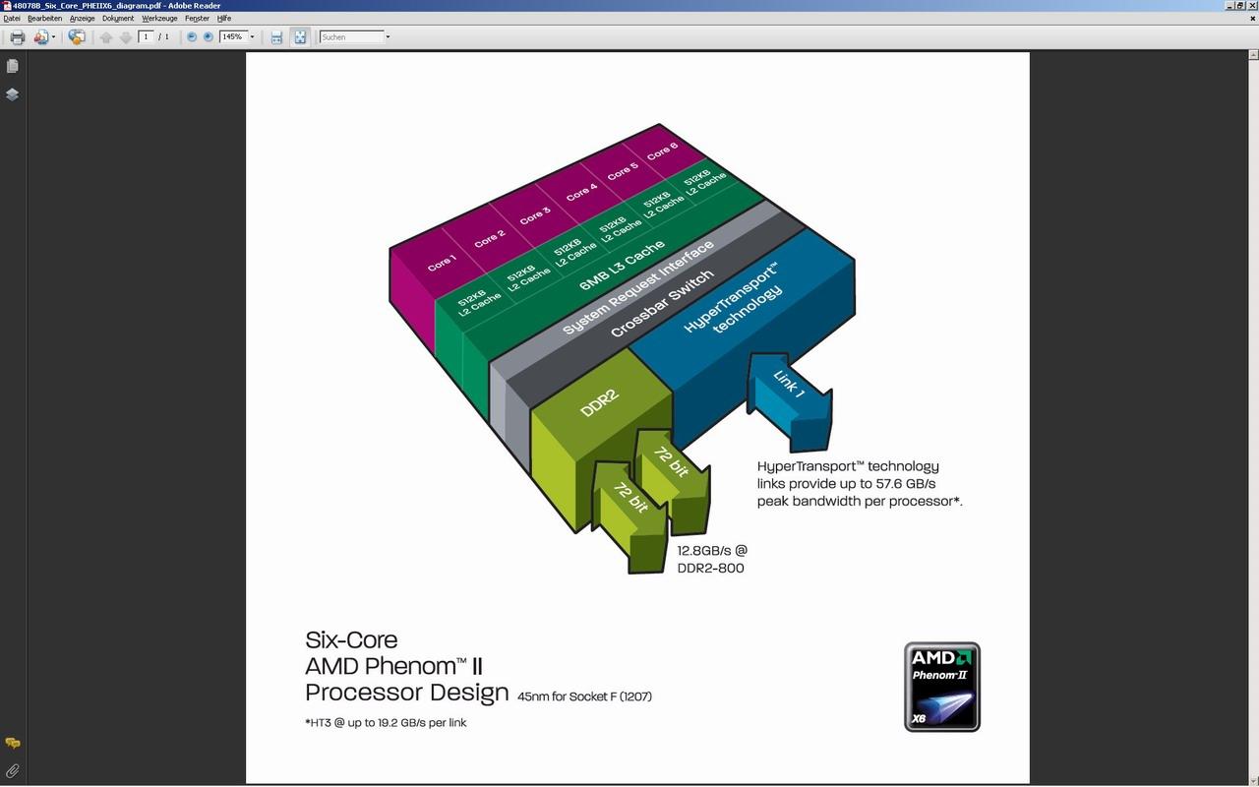Click the *HT3 @ up to 19.2 GB/s per link footnote

point(386,722)
